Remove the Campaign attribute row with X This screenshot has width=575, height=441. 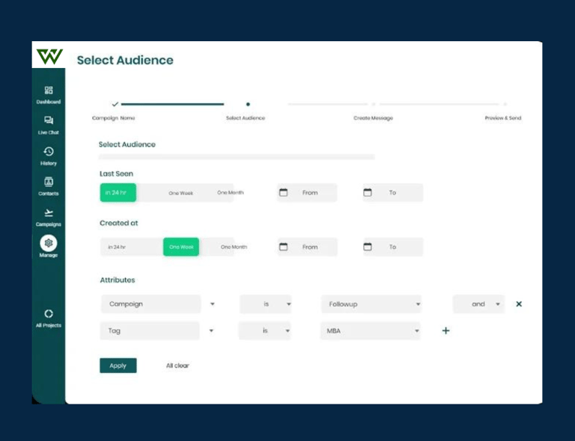(519, 303)
